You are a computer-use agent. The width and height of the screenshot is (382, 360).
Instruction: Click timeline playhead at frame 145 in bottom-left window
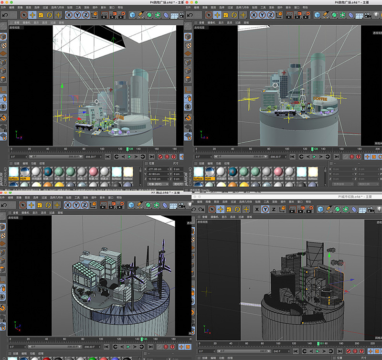142,339
